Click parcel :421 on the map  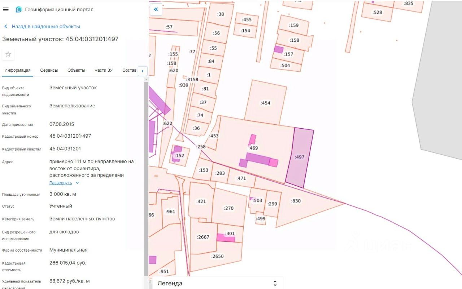tap(201, 201)
